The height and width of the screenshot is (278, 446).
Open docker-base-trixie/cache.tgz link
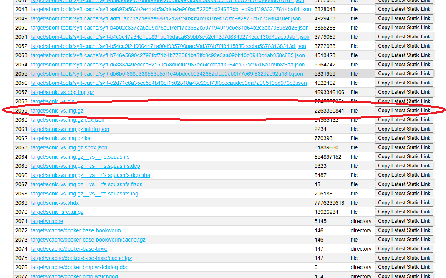pos(81,258)
